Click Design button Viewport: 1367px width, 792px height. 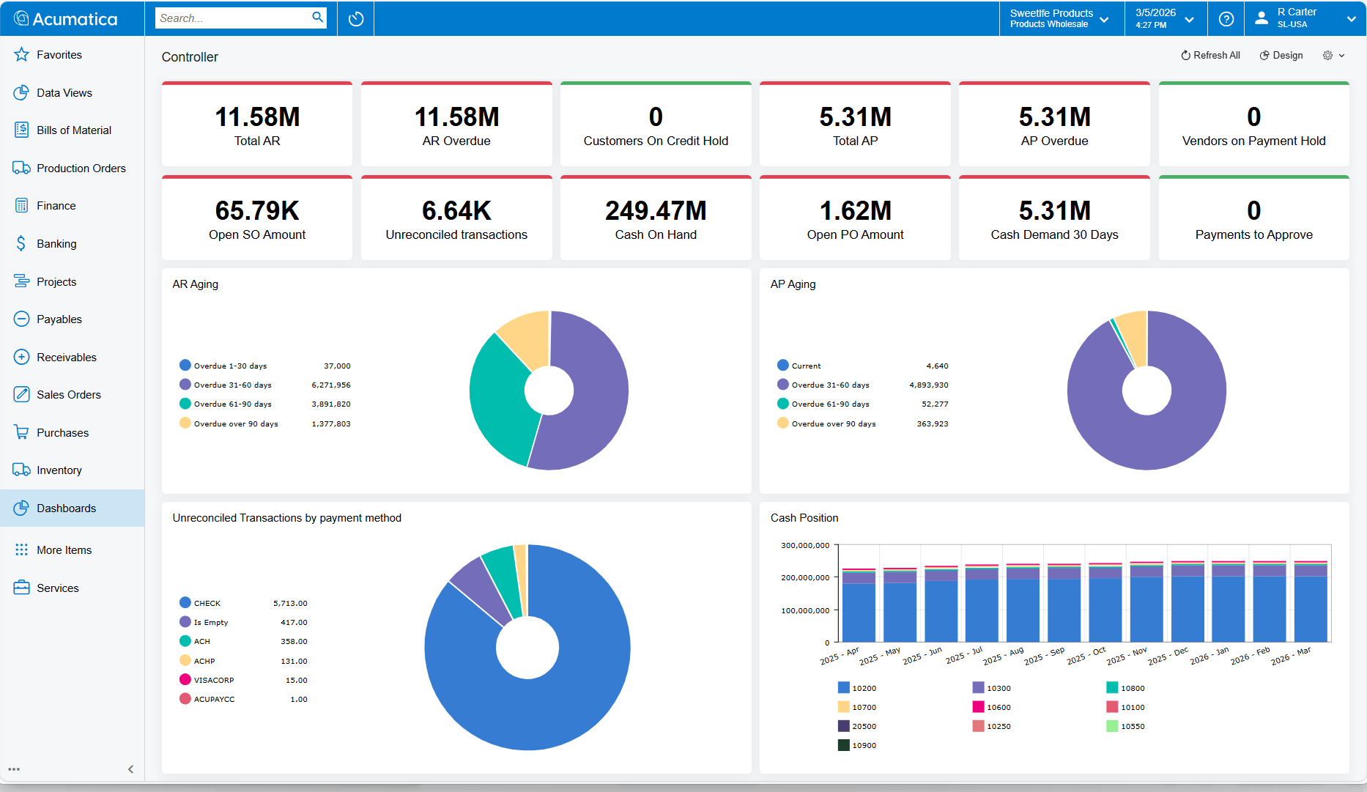[1281, 56]
